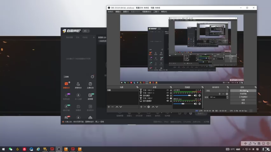Mute the microphone/Aux speaker icon
The width and height of the screenshot is (271, 152).
click(x=195, y=104)
